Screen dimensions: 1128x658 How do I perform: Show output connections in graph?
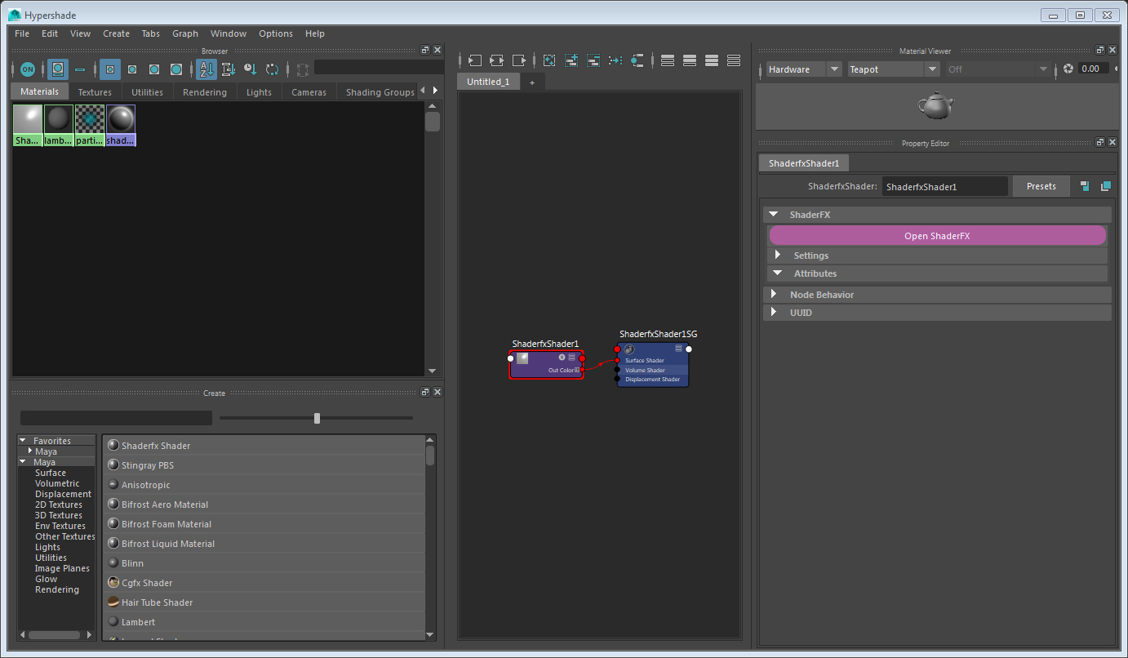point(519,60)
